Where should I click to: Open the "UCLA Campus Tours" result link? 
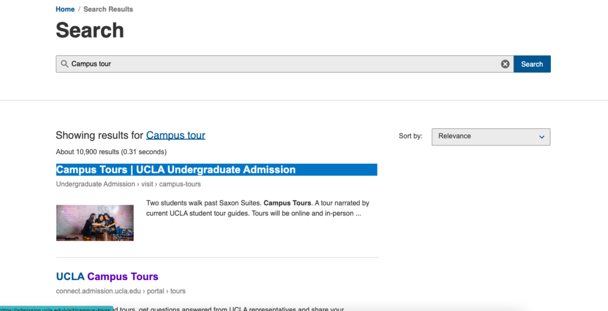coord(107,277)
